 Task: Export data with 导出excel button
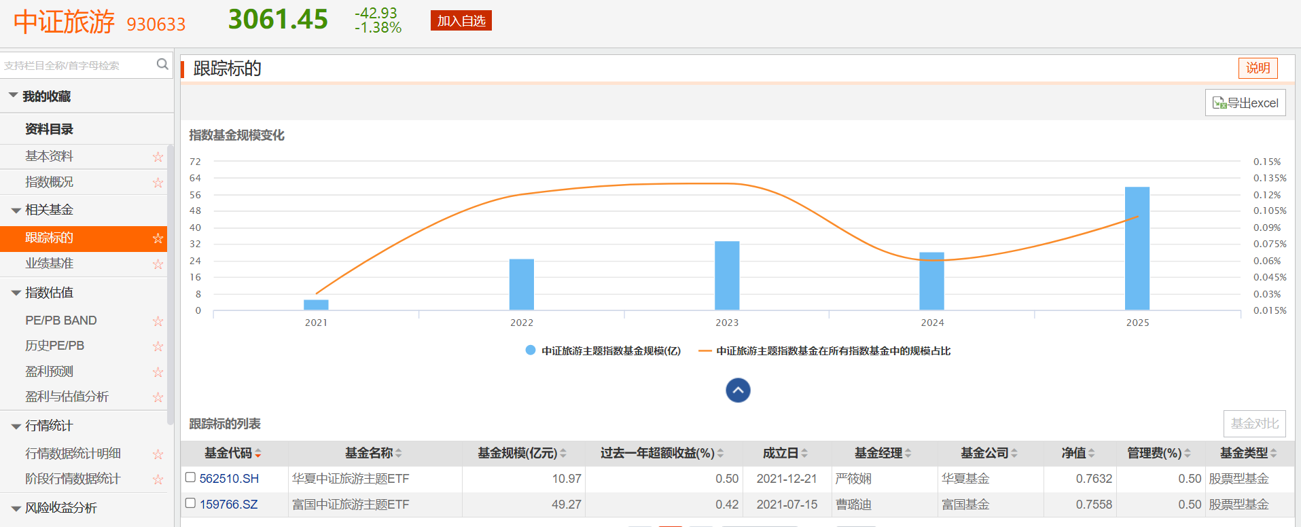click(1245, 103)
